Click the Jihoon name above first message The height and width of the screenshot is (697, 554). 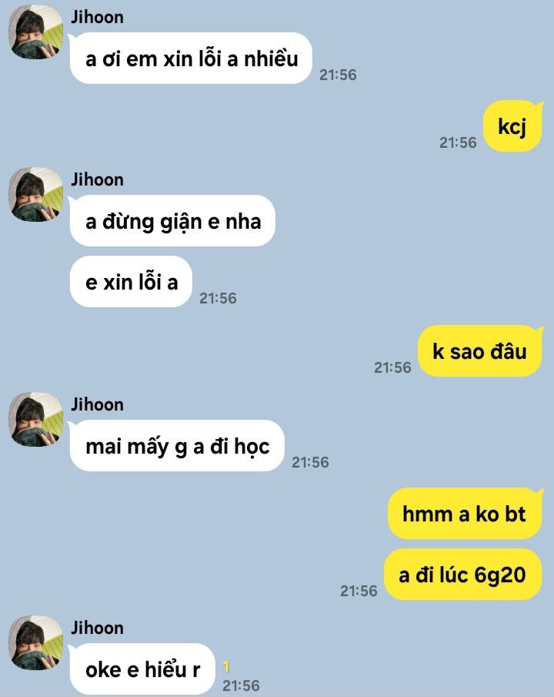97,18
